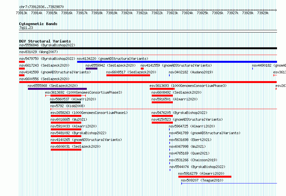Select the red nsv6608517 variant bar
Screen dimensions: 286x196
point(128,75)
